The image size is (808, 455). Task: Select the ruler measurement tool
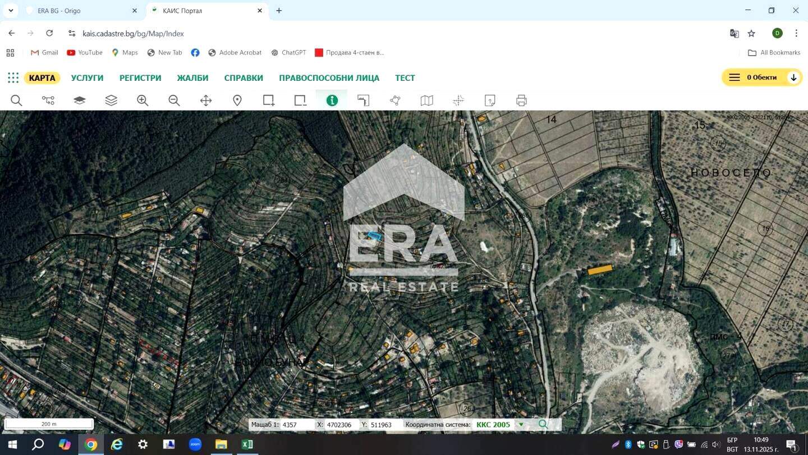point(364,101)
